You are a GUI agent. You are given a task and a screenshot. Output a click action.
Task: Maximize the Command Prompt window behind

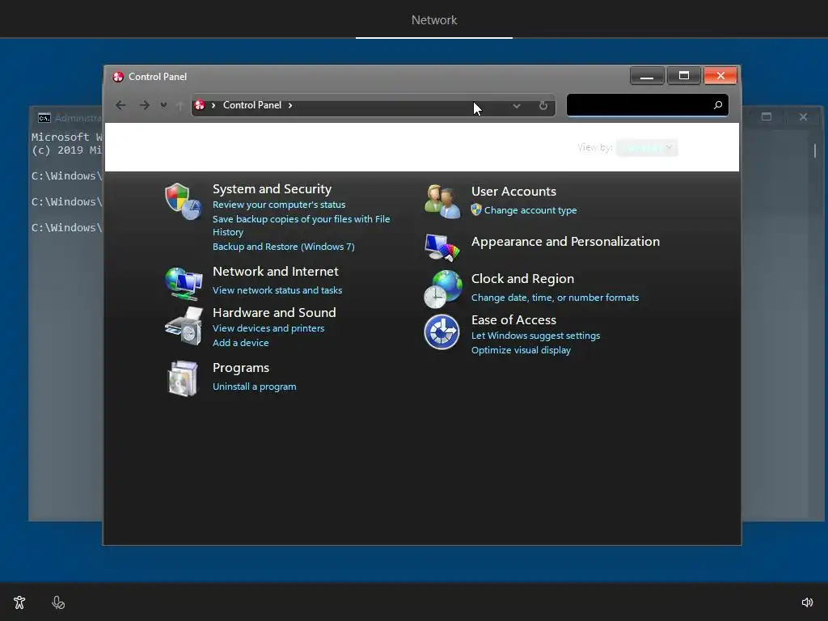tap(767, 116)
